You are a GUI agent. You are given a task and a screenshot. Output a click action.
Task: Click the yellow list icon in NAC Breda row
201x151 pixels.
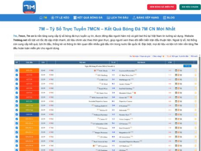coord(196,70)
